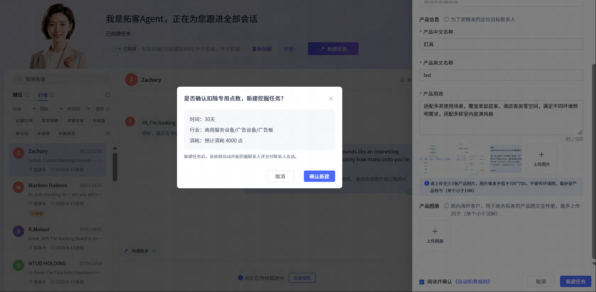The height and width of the screenshot is (292, 596).
Task: Focus the 产品中文名称 input field
Action: pos(501,44)
